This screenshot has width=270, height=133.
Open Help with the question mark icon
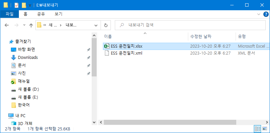(266, 14)
